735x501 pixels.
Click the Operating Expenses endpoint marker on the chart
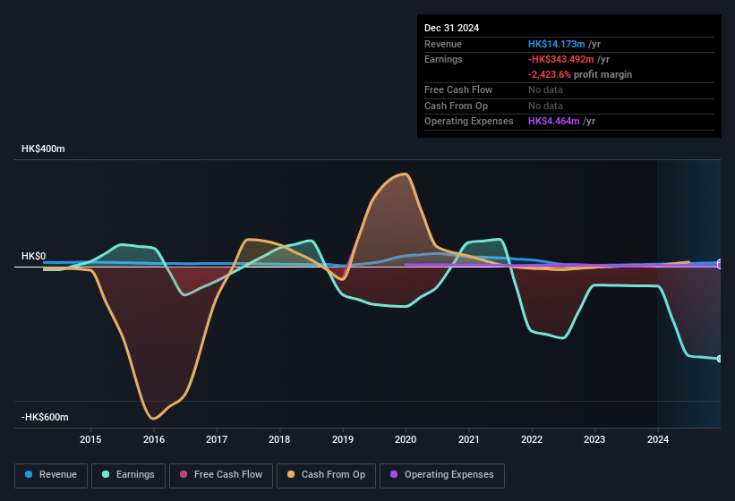[719, 266]
